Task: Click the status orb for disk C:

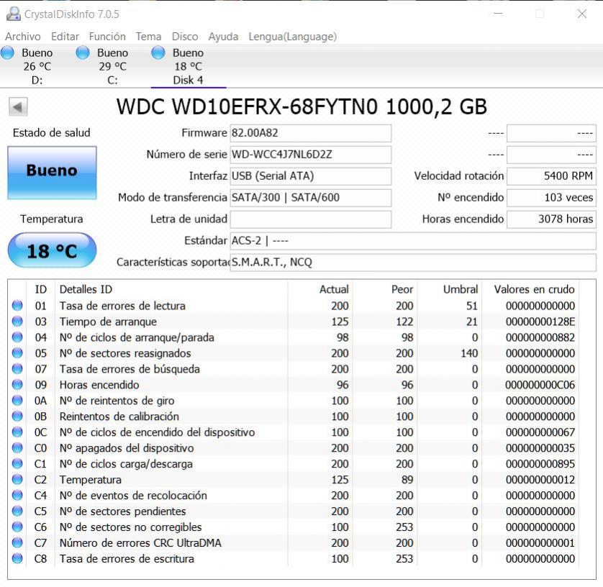Action: pos(83,53)
